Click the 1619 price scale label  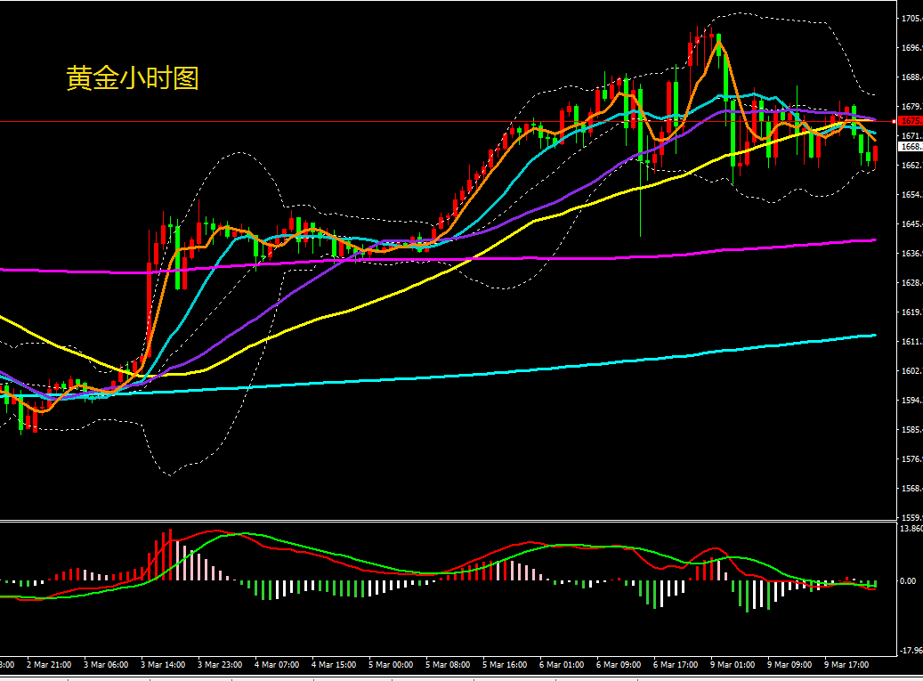click(911, 312)
